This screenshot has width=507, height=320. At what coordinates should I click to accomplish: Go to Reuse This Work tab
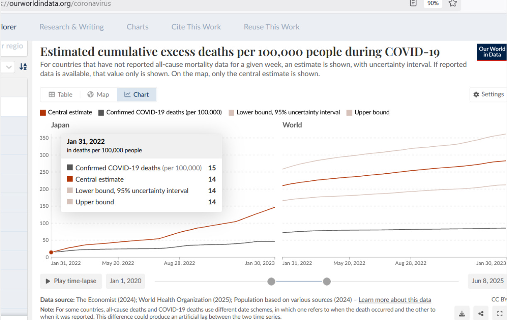272,27
